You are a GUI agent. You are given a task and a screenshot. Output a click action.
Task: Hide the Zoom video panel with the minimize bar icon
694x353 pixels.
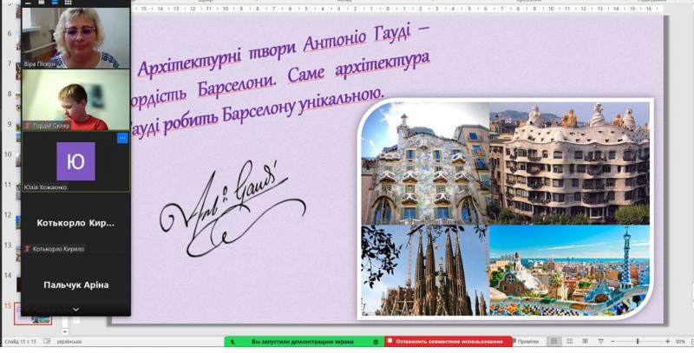click(x=28, y=3)
